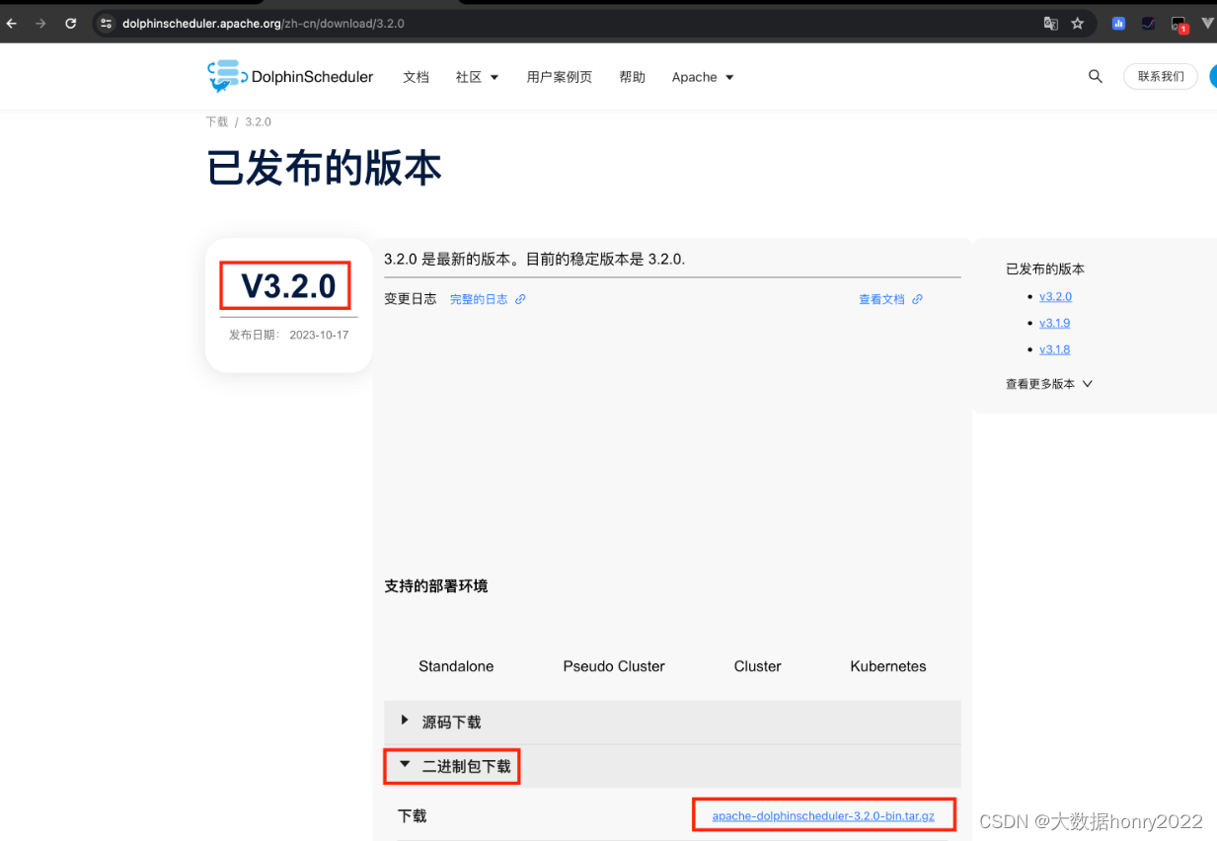This screenshot has height=841, width=1217.
Task: Select the Kubernetes deployment option
Action: point(888,666)
